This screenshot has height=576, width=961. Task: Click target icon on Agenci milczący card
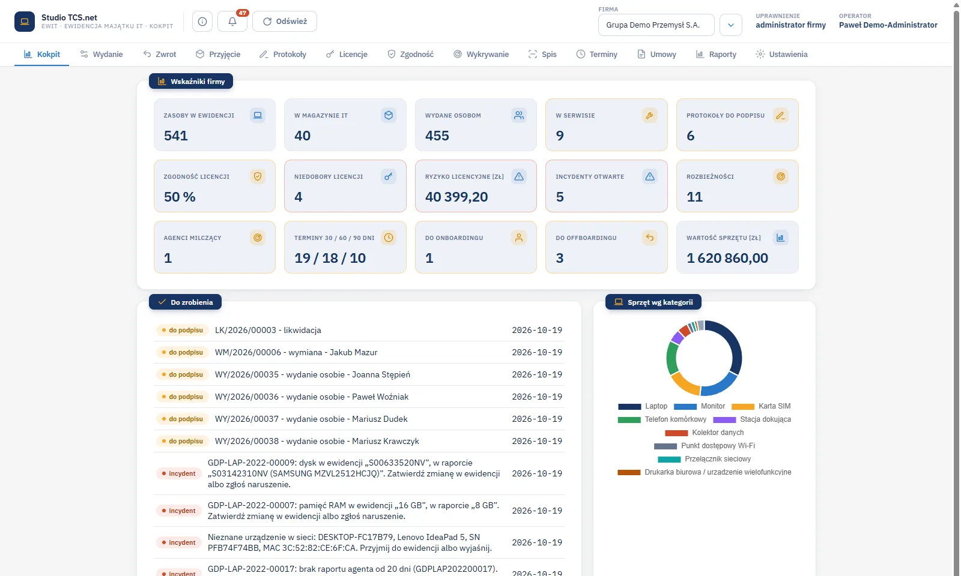tap(258, 238)
